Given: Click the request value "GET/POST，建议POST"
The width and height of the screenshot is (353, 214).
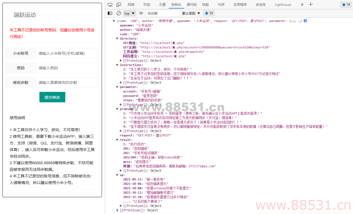Looking at the screenshot, I should click(154, 135).
